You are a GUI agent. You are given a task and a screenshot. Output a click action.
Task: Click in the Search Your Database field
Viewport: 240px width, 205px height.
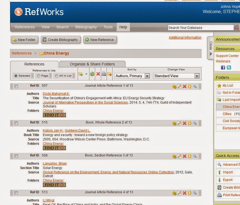click(201, 28)
